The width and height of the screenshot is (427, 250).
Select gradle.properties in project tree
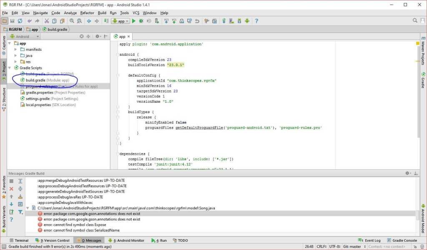53,92
